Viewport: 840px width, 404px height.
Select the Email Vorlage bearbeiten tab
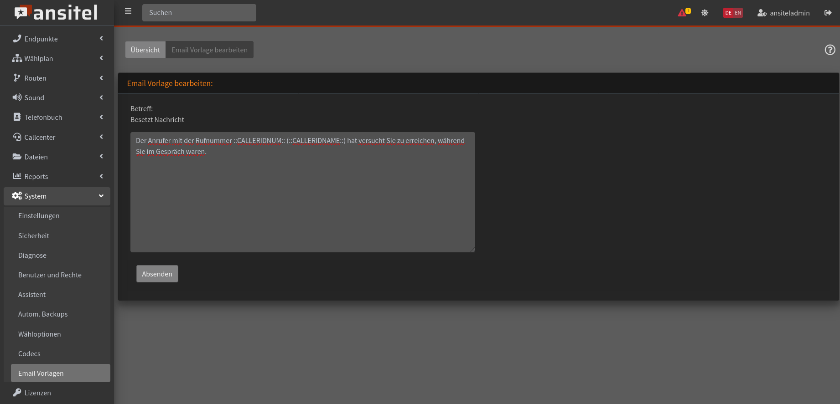[x=209, y=50]
